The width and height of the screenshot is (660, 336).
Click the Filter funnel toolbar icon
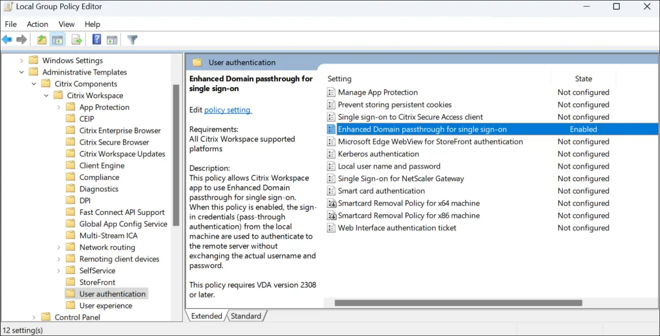point(132,40)
